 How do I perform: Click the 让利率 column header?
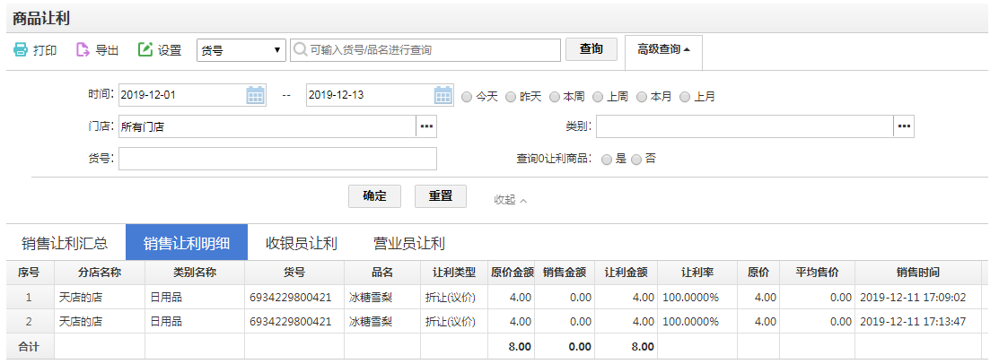coord(697,273)
